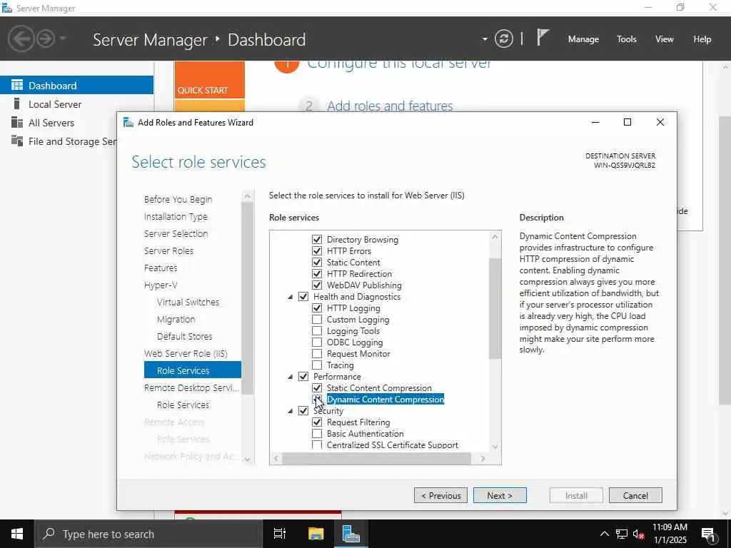The width and height of the screenshot is (731, 548).
Task: Click role services vertical scrollbar thumb
Action: [495, 308]
